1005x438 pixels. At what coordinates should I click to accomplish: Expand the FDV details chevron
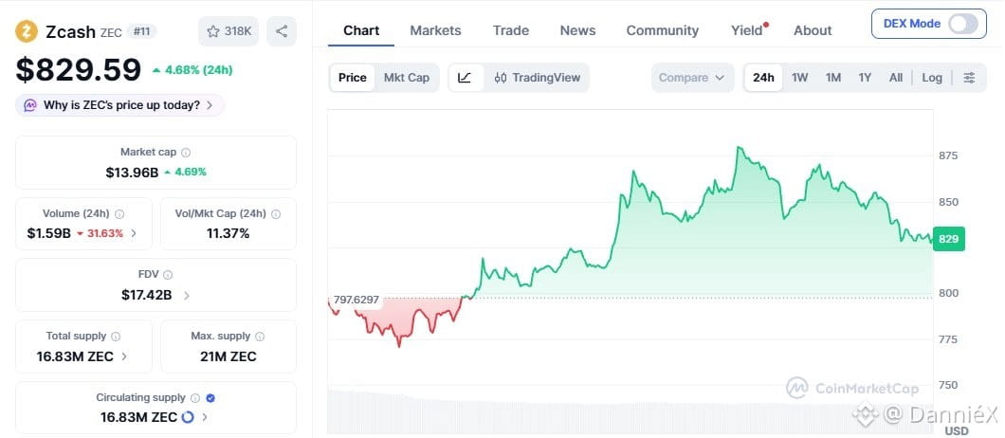pyautogui.click(x=187, y=296)
